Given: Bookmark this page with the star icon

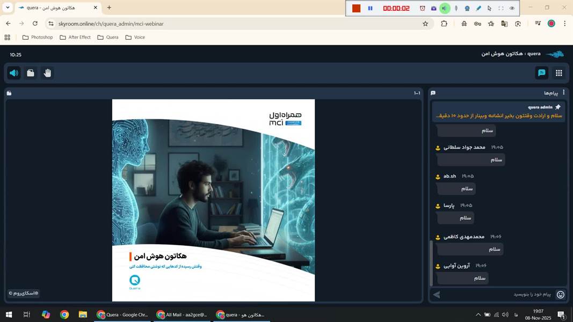Looking at the screenshot, I should (x=425, y=24).
